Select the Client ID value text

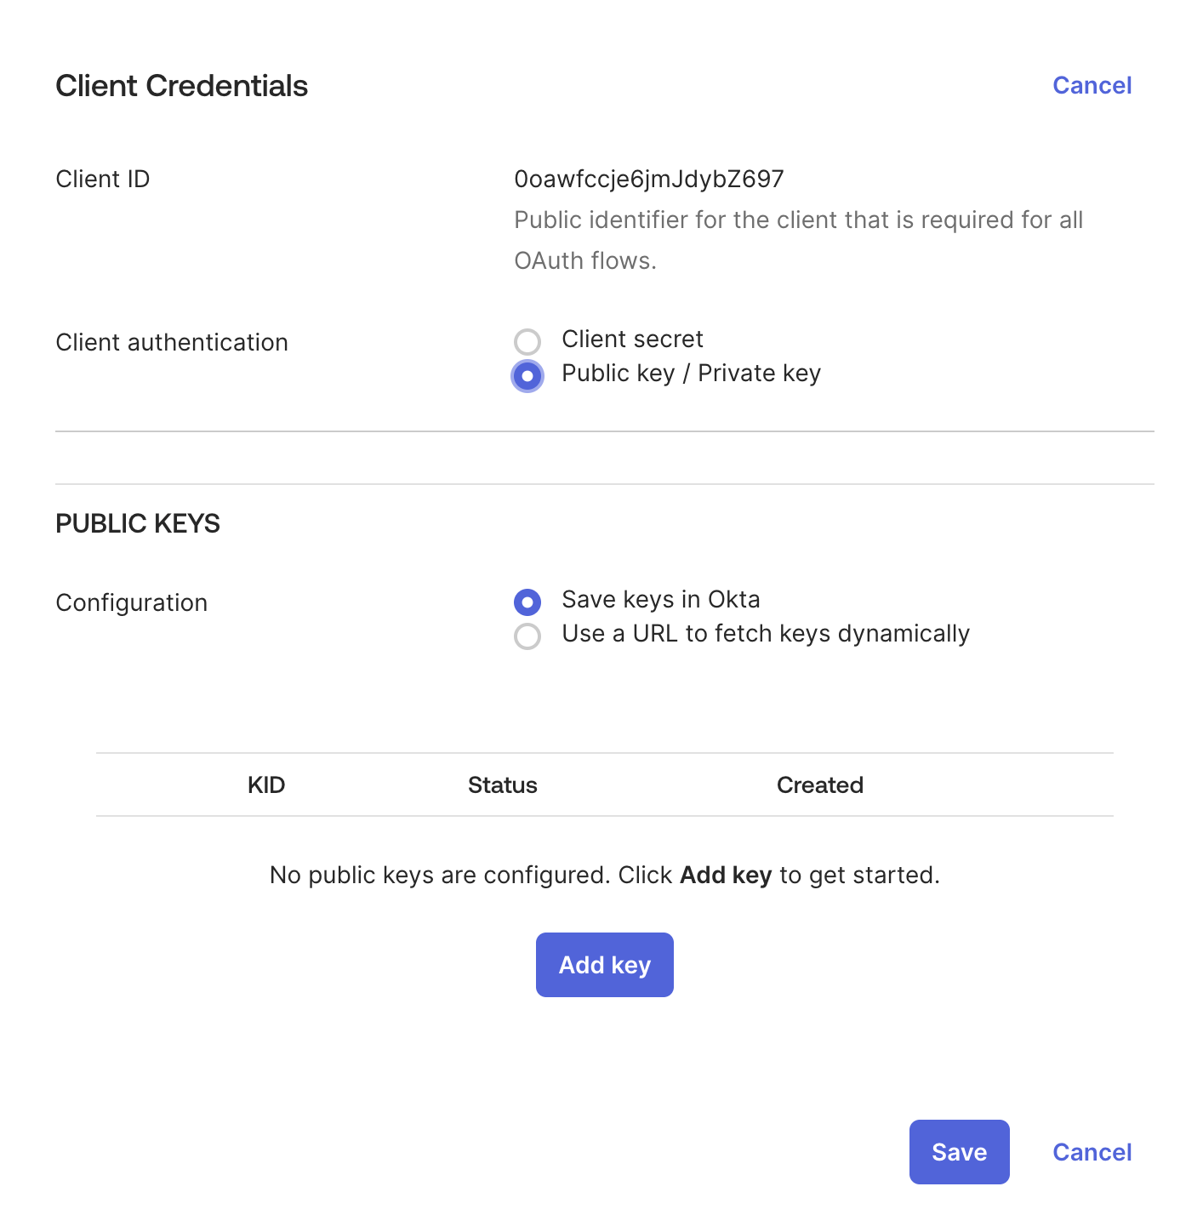(x=648, y=179)
